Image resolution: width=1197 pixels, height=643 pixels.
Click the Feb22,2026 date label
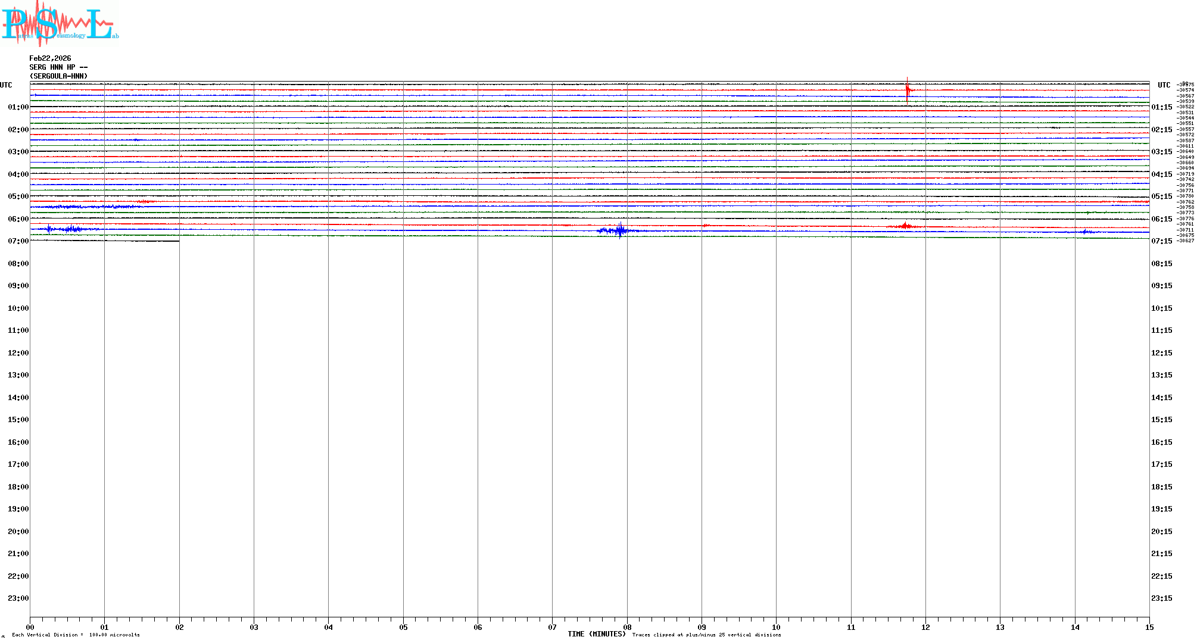click(50, 58)
